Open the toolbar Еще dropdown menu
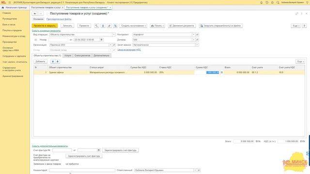 point(296,26)
